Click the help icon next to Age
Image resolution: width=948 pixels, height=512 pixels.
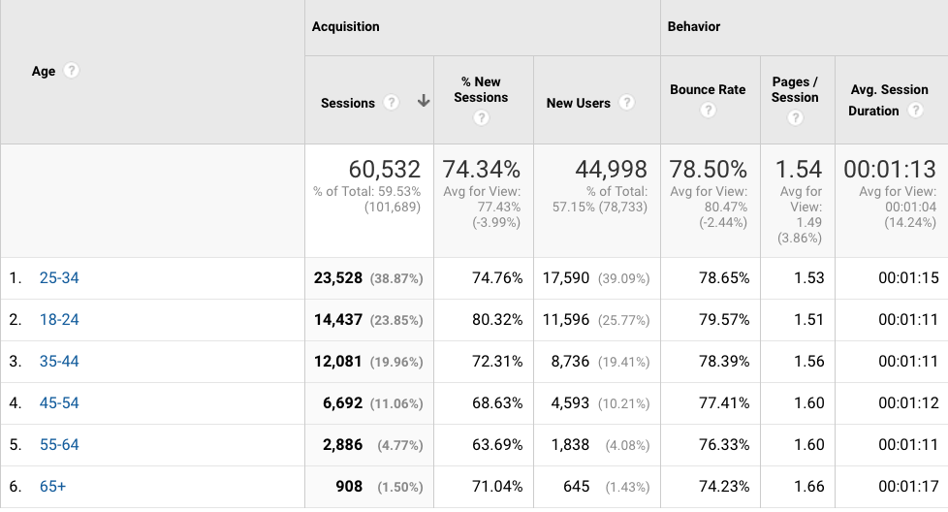(x=72, y=71)
